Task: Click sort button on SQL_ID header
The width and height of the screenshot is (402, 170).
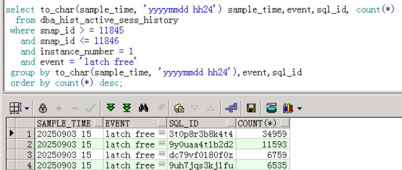Action: click(x=232, y=123)
